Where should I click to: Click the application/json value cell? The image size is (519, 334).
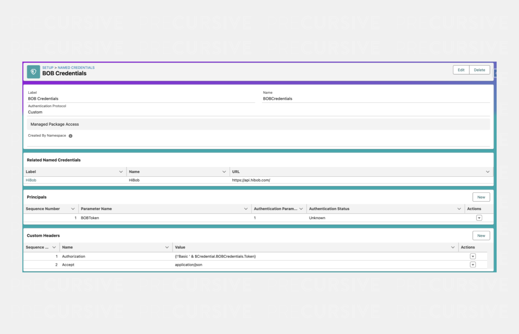pos(189,265)
